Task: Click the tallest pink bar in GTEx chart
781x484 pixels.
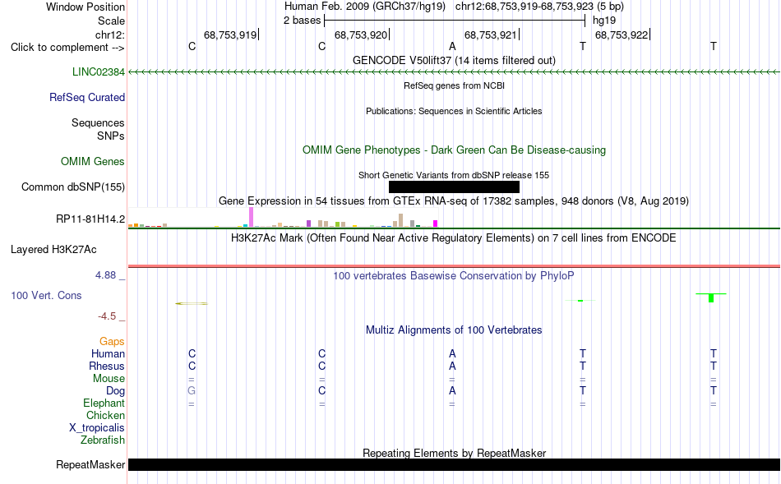Action: (252, 217)
